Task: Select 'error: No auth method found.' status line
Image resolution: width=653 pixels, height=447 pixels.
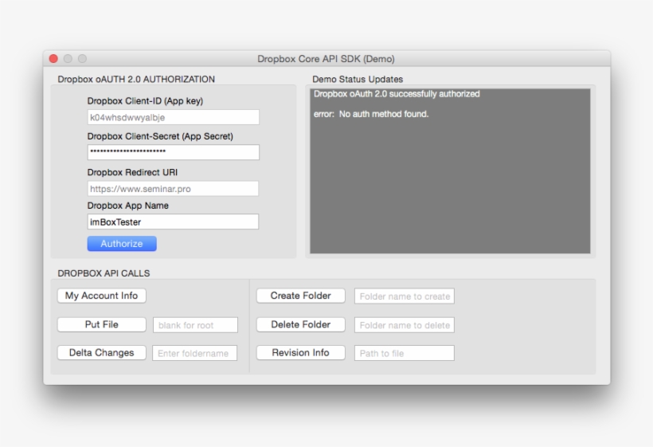Action: [371, 114]
